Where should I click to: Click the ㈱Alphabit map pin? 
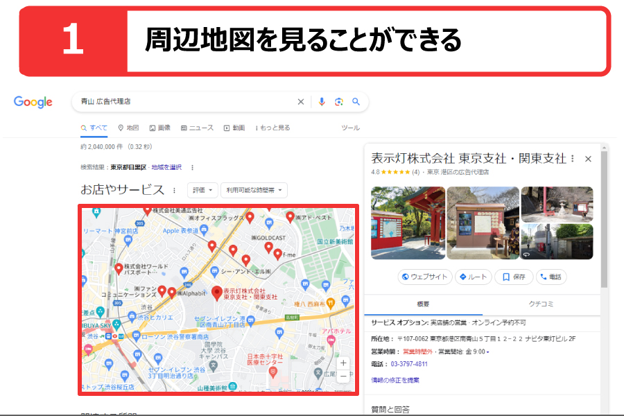[171, 293]
